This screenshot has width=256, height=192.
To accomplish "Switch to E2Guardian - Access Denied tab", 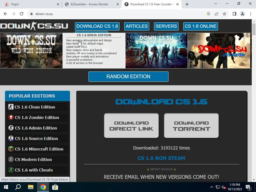I will point(91,4).
